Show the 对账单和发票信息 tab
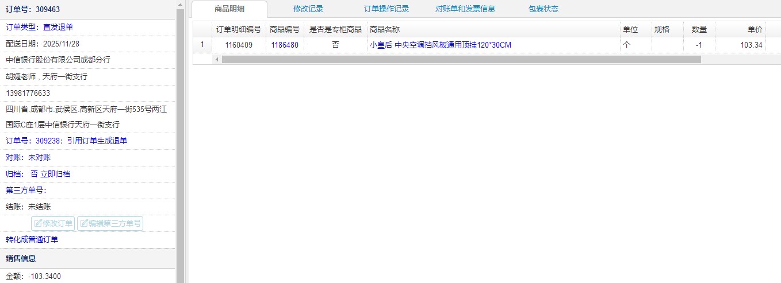The height and width of the screenshot is (283, 781). coord(465,9)
